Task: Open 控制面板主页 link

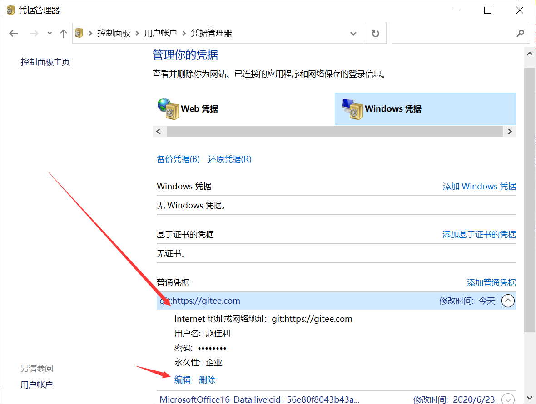Action: pos(45,62)
